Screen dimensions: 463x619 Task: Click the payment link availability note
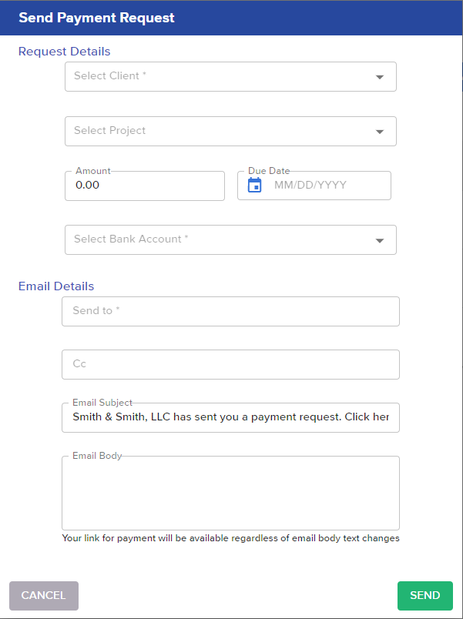230,538
